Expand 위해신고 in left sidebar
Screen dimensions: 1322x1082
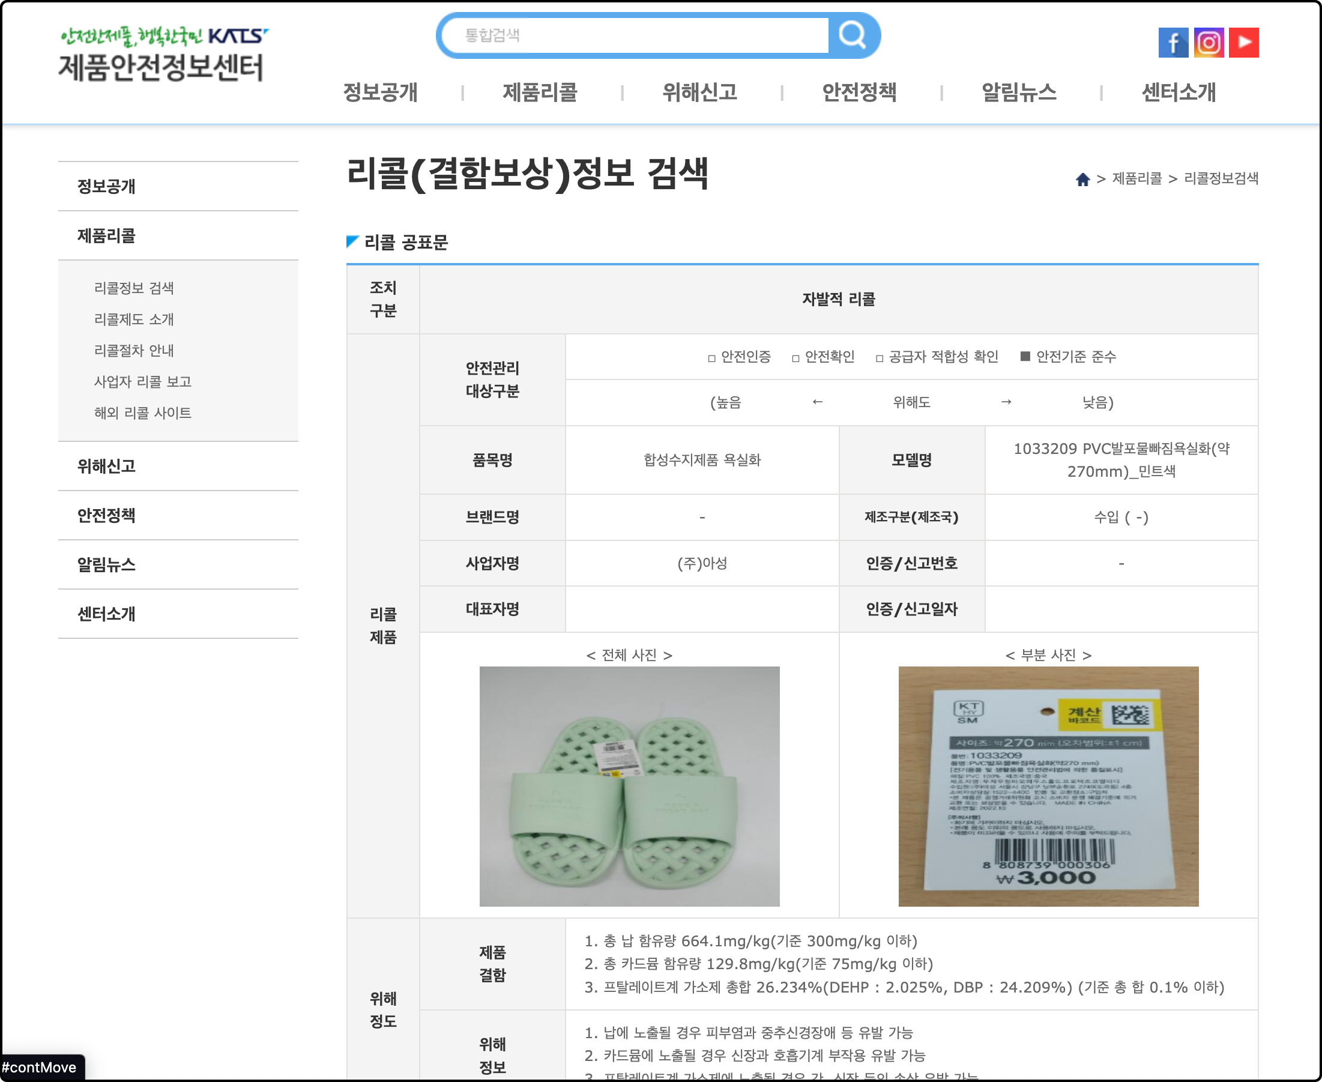click(x=178, y=465)
